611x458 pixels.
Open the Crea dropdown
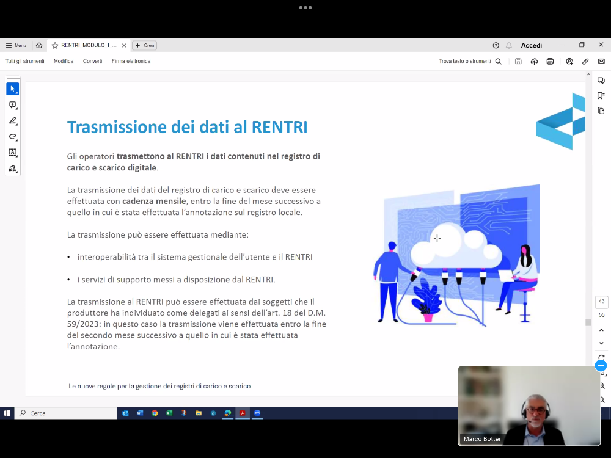[x=145, y=45]
